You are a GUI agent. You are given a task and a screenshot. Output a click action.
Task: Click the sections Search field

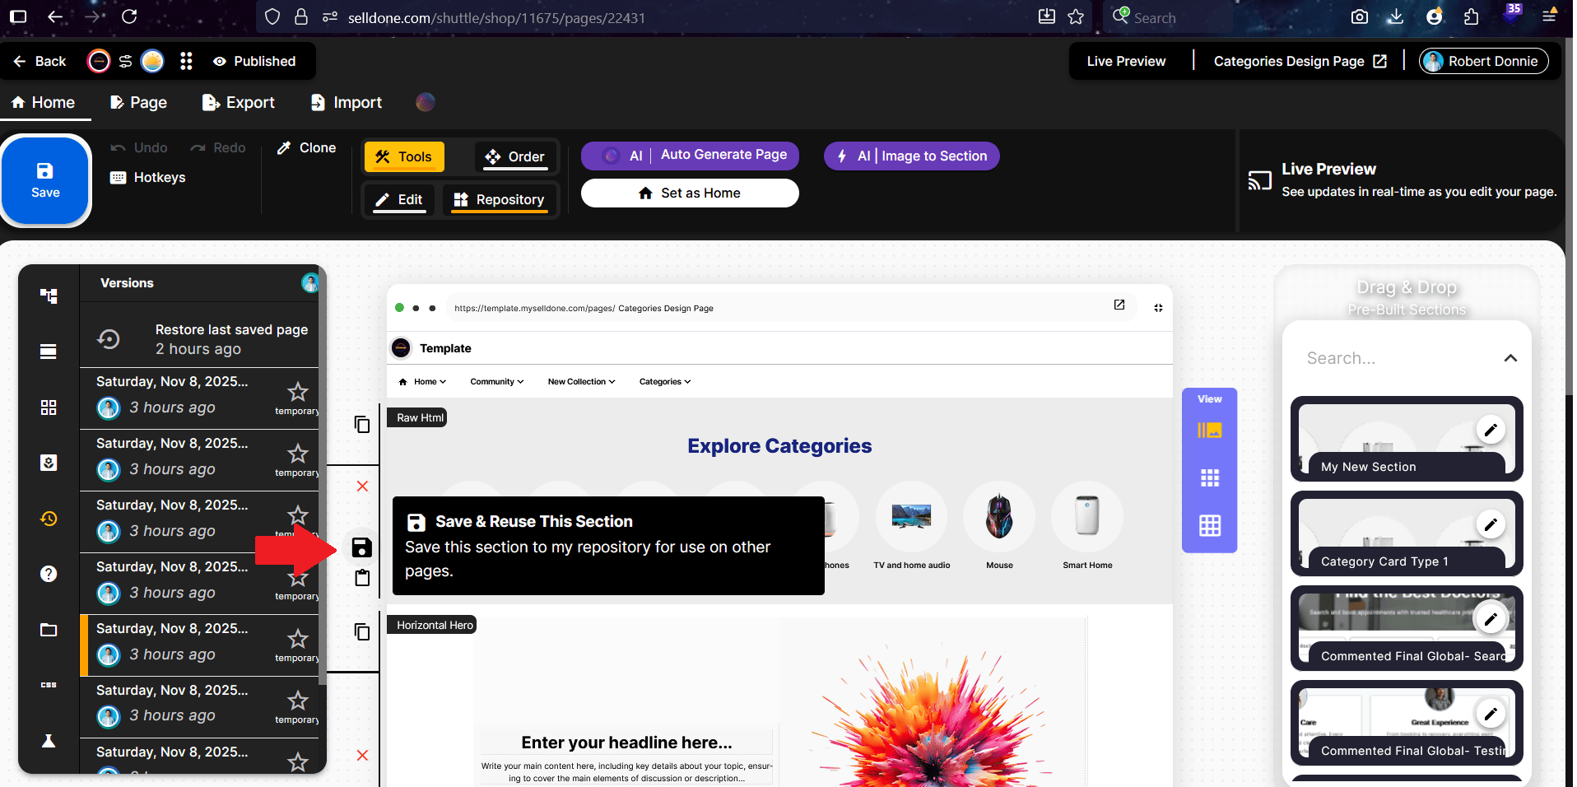1398,358
